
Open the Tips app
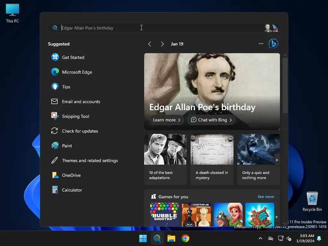(x=61, y=87)
